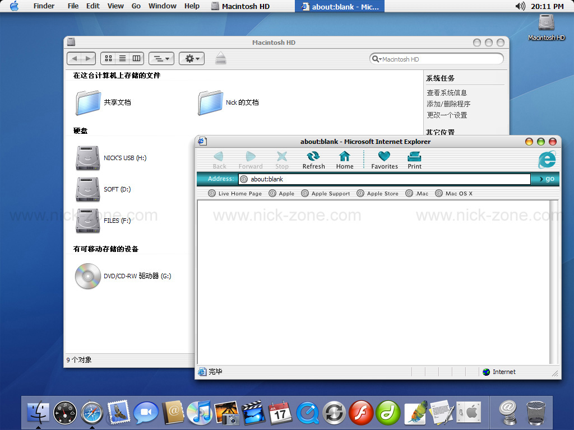Open the Trash in dock
574x430 pixels.
[535, 413]
